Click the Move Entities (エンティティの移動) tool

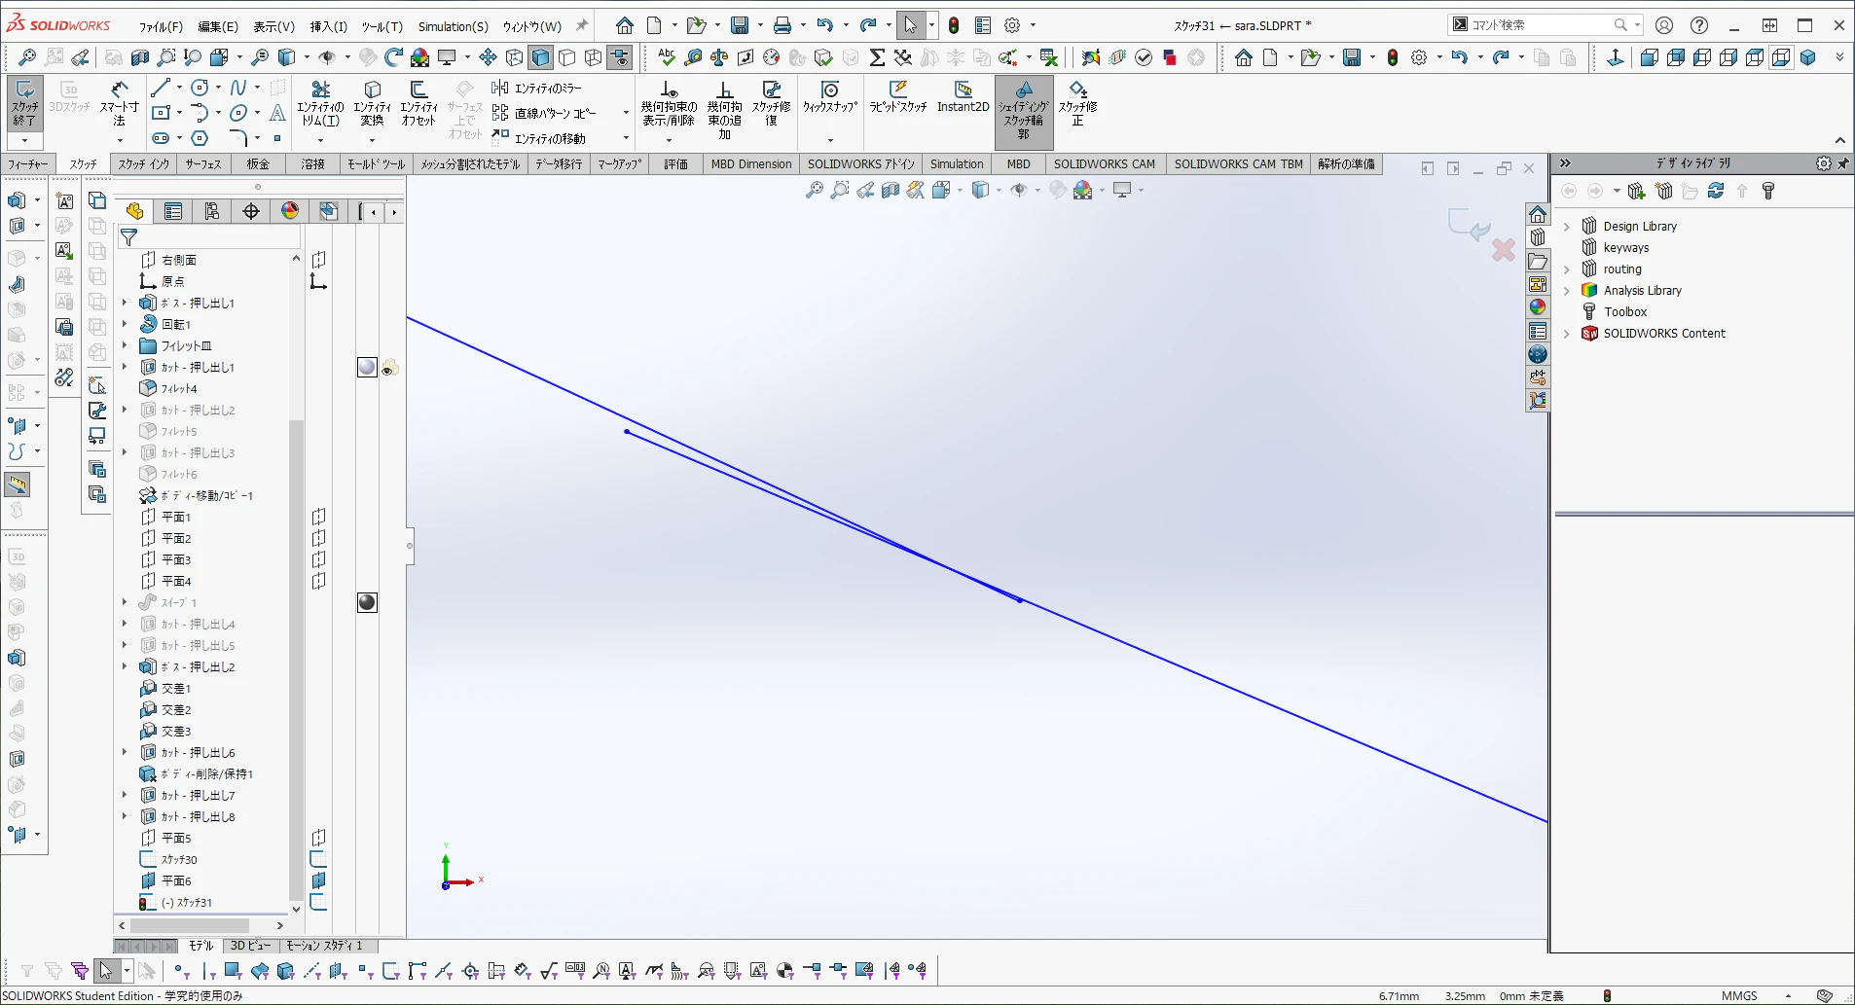[x=539, y=138]
